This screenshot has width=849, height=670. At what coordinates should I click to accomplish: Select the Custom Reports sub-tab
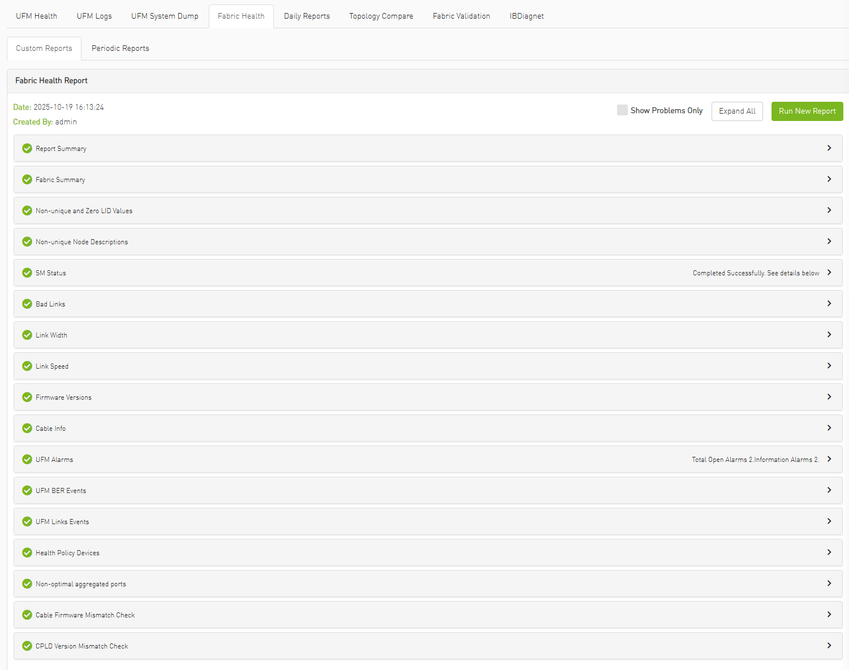click(x=44, y=49)
